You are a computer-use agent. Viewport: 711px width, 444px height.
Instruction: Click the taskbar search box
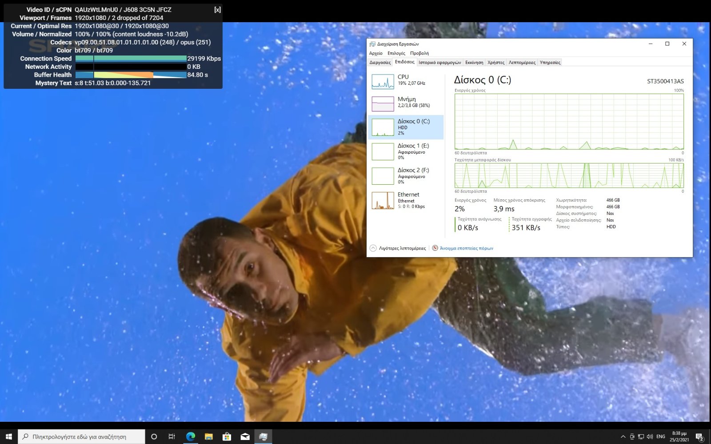point(81,436)
